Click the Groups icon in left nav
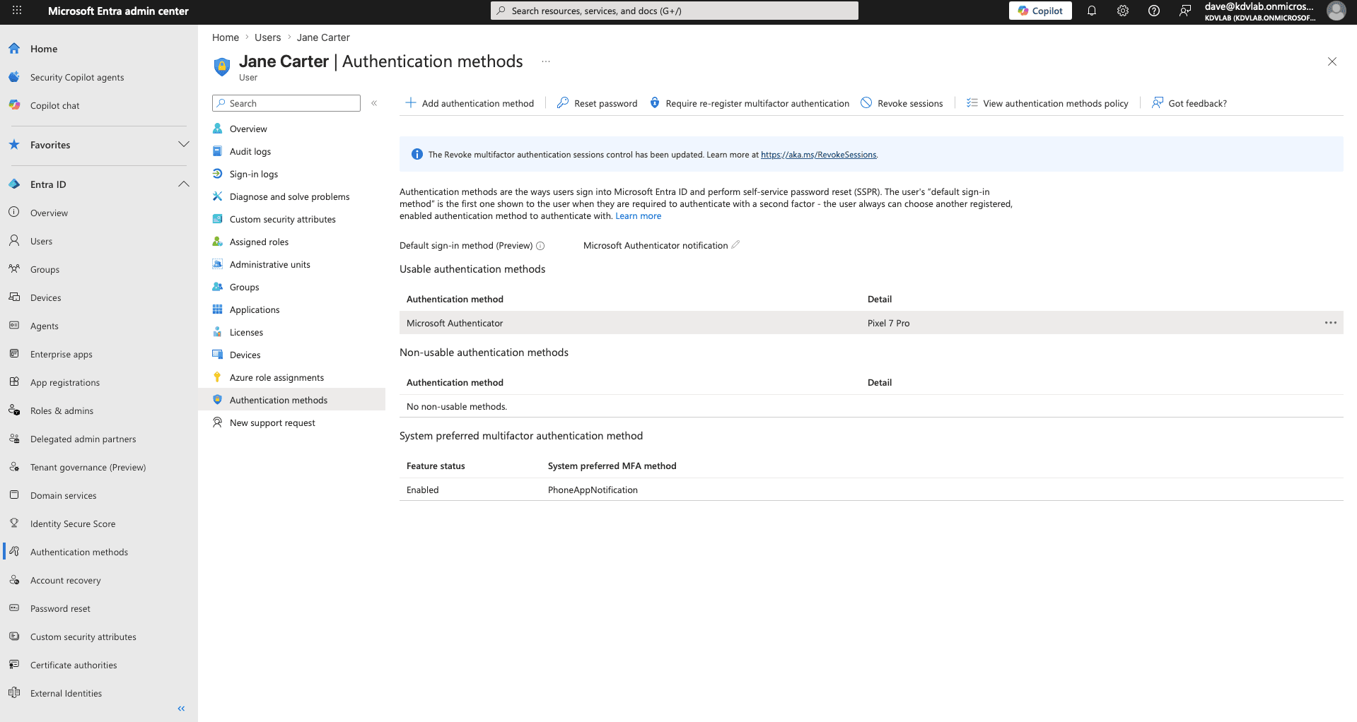The height and width of the screenshot is (722, 1357). tap(14, 269)
